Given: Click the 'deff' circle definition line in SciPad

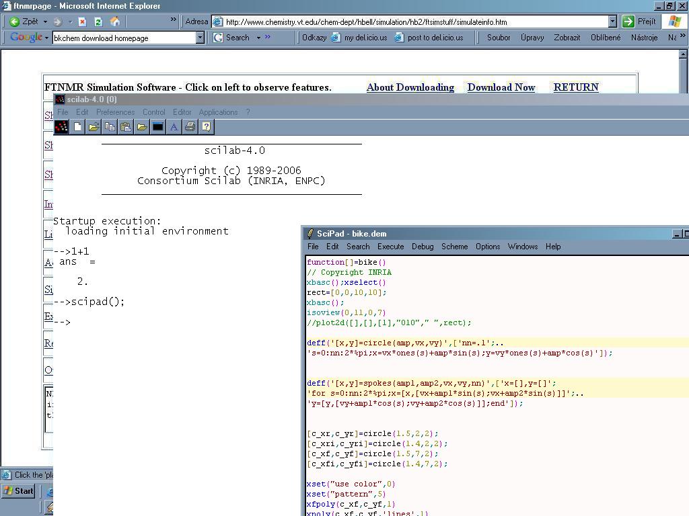Looking at the screenshot, I should click(405, 343).
